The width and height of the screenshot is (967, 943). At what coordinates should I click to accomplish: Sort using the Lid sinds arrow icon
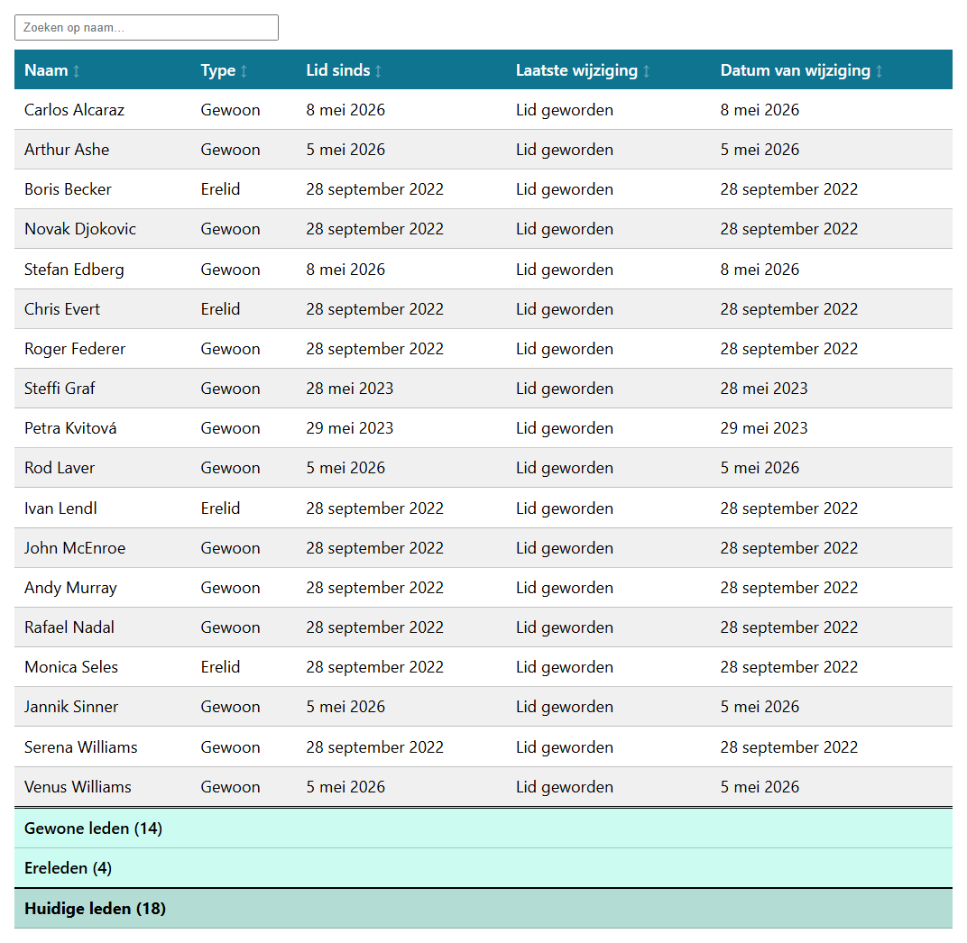[x=378, y=71]
